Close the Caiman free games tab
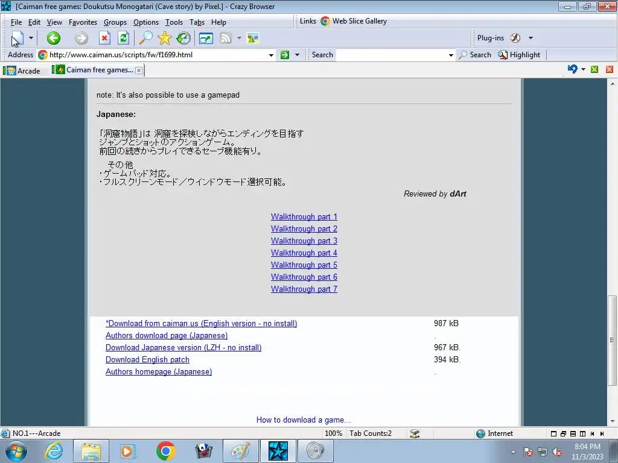This screenshot has height=463, width=618. tap(139, 71)
